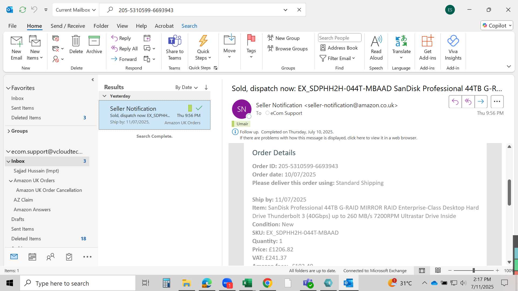Open the Current Mailbox scope dropdown
Viewport: 518px width, 291px height.
pyautogui.click(x=76, y=10)
